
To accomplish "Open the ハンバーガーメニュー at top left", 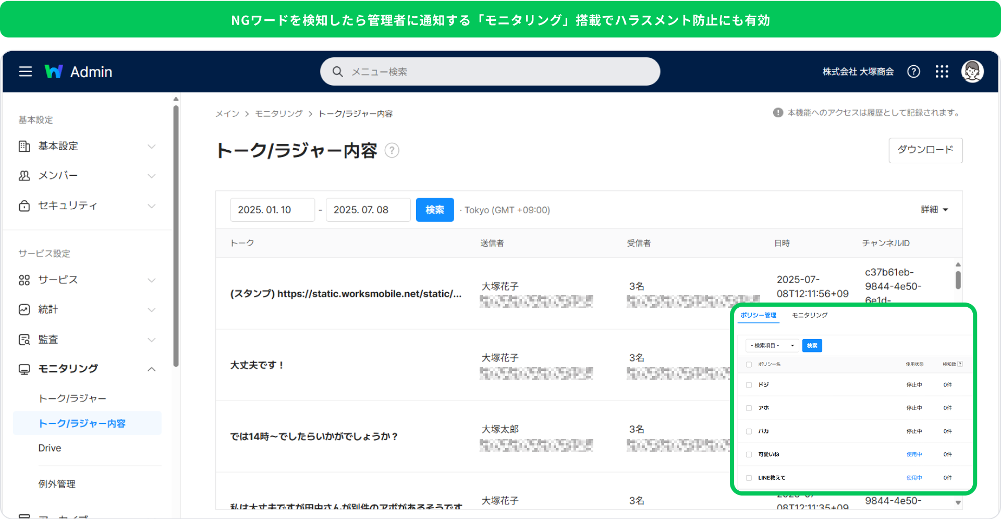I will coord(25,71).
